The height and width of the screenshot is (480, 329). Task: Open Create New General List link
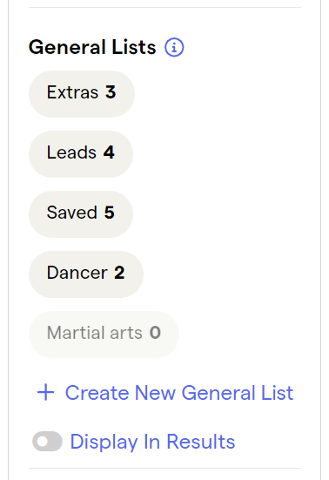click(x=164, y=392)
